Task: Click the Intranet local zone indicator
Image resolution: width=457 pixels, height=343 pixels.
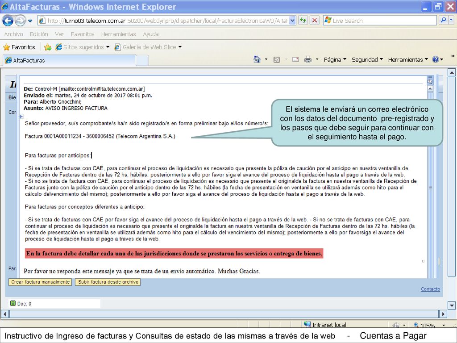Action: coord(325,324)
